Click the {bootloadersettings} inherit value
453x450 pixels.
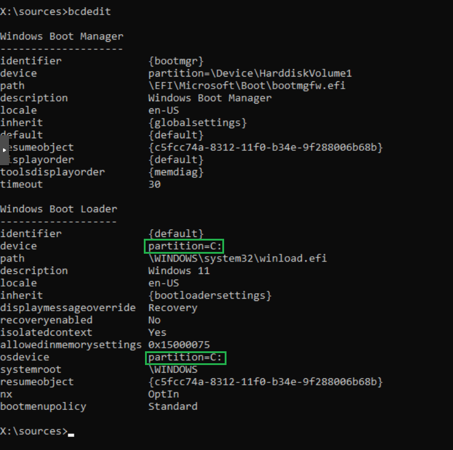210,296
